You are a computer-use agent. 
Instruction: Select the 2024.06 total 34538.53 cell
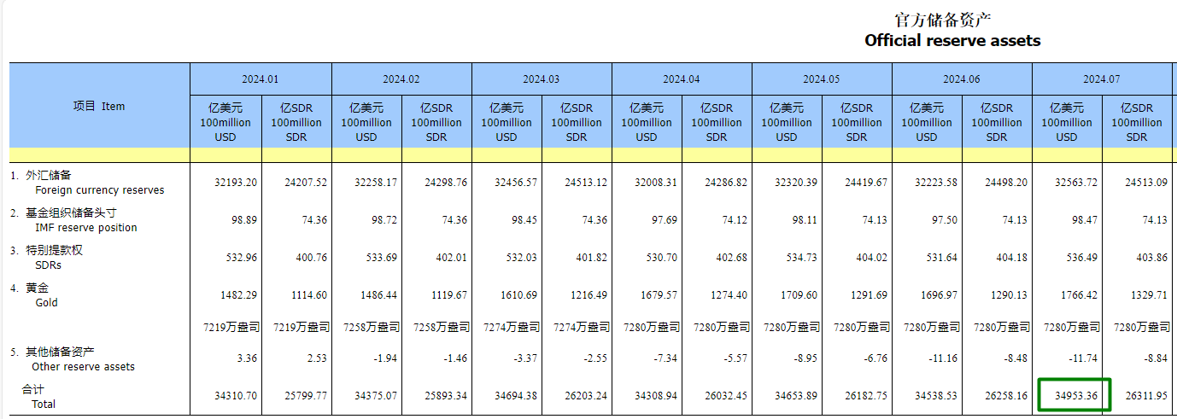coord(933,397)
